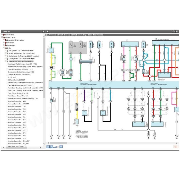Collapse the Brake tree node

point(4,48)
